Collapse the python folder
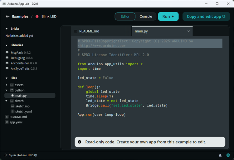The image size is (234, 160). pyautogui.click(x=7, y=90)
